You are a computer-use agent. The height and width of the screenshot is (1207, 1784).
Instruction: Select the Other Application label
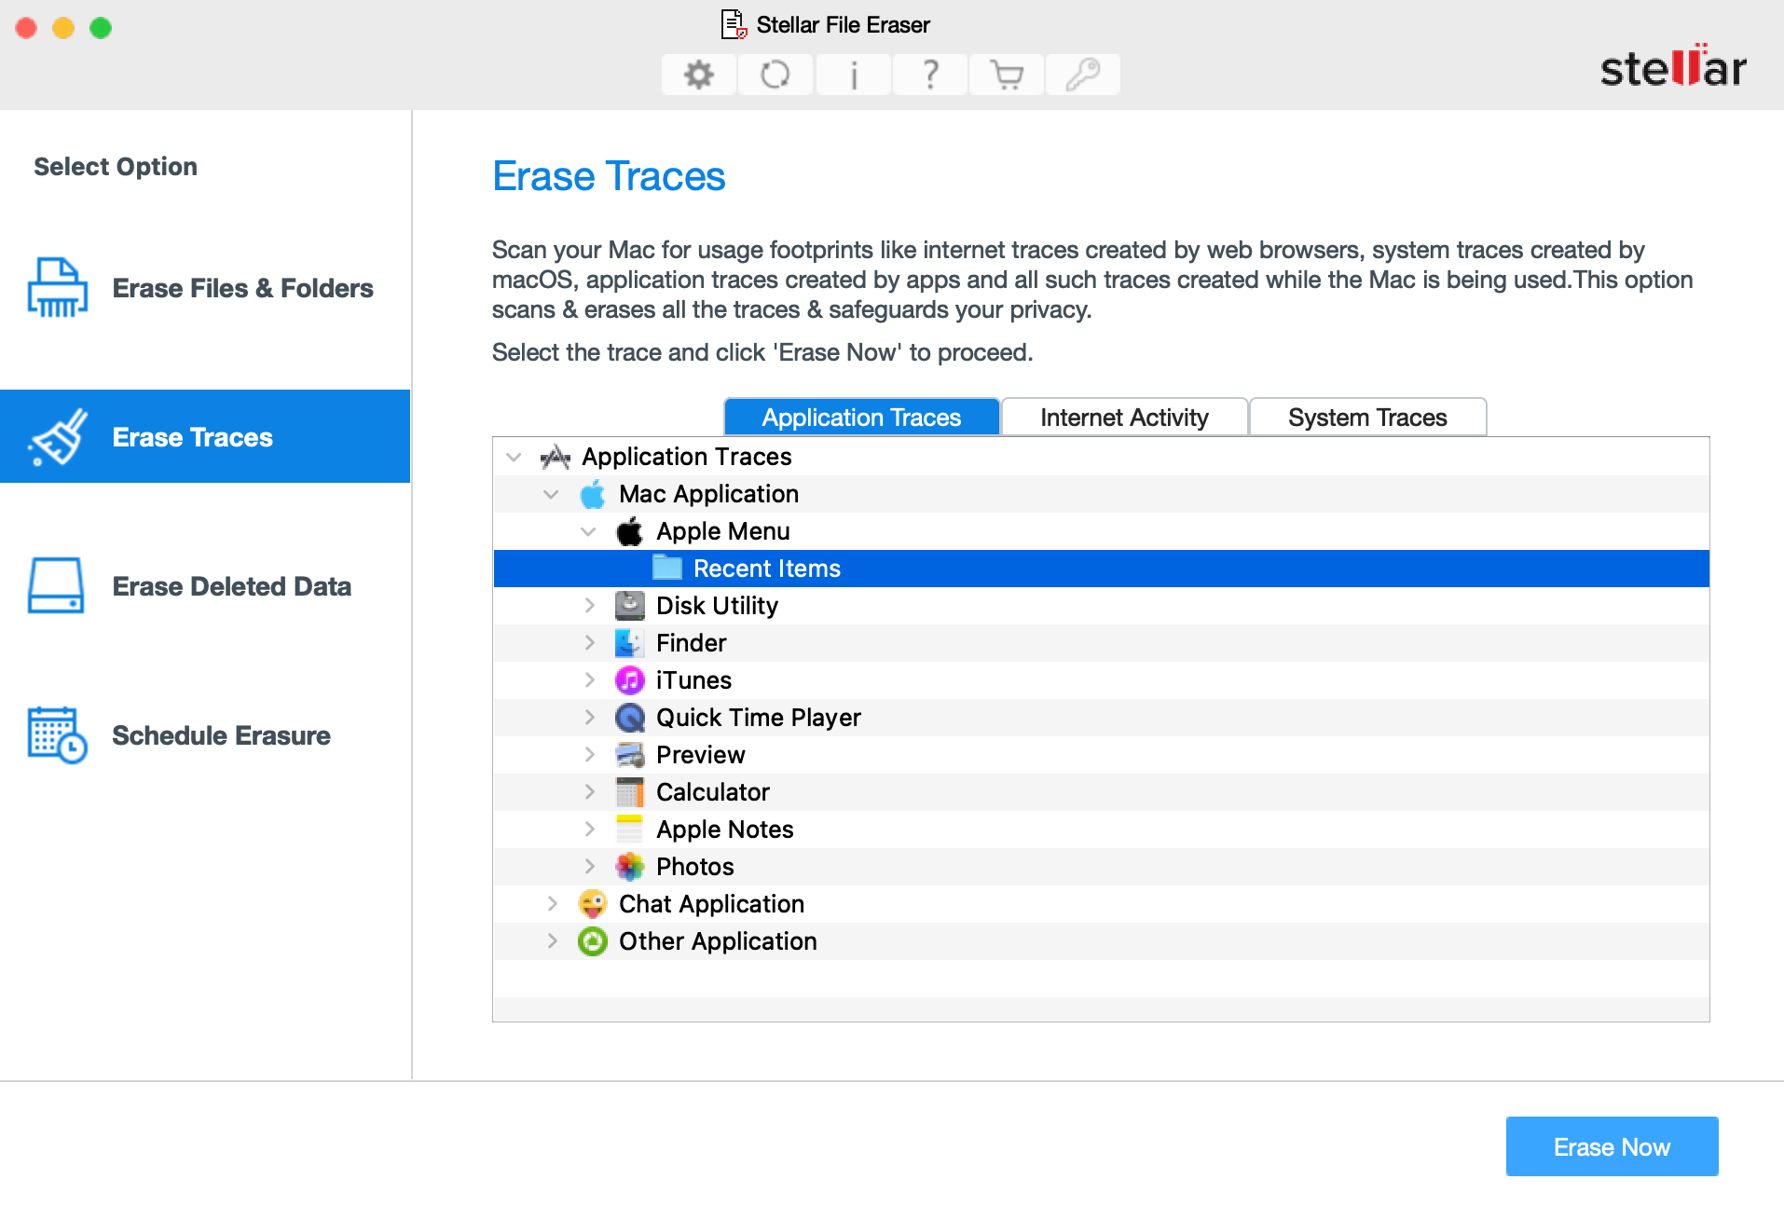(718, 941)
